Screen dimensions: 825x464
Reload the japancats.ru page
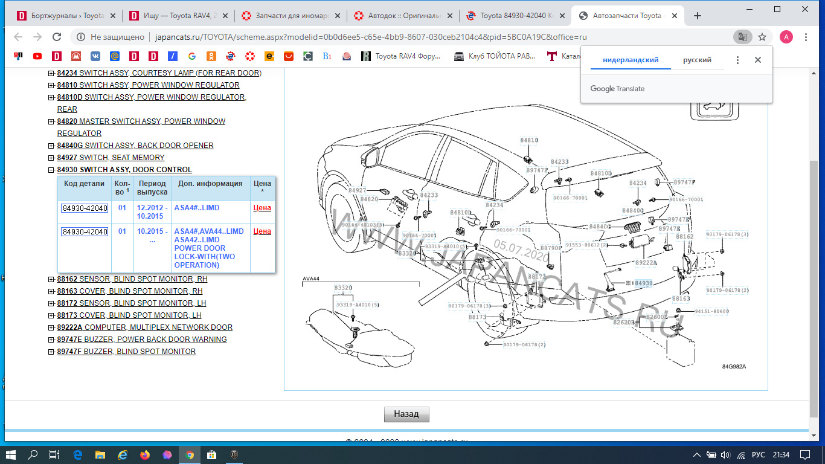57,36
